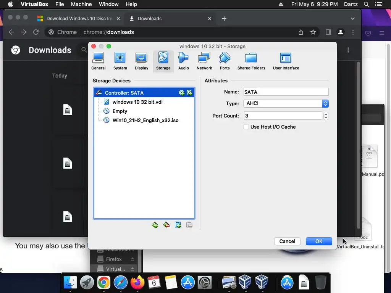Open the Window menu
The image size is (391, 293).
109,4
